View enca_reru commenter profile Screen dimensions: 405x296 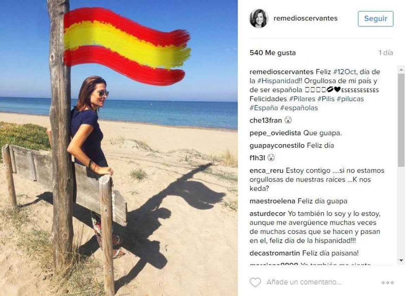point(266,171)
